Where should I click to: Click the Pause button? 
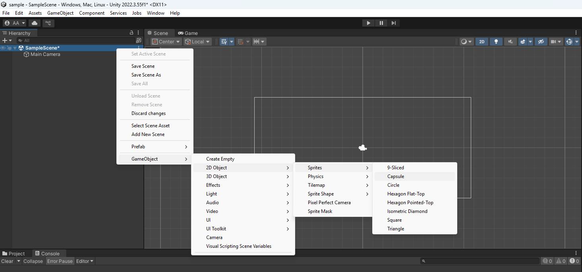click(381, 23)
